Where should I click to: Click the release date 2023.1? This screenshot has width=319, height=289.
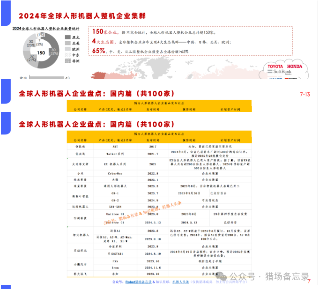[x=153, y=180]
